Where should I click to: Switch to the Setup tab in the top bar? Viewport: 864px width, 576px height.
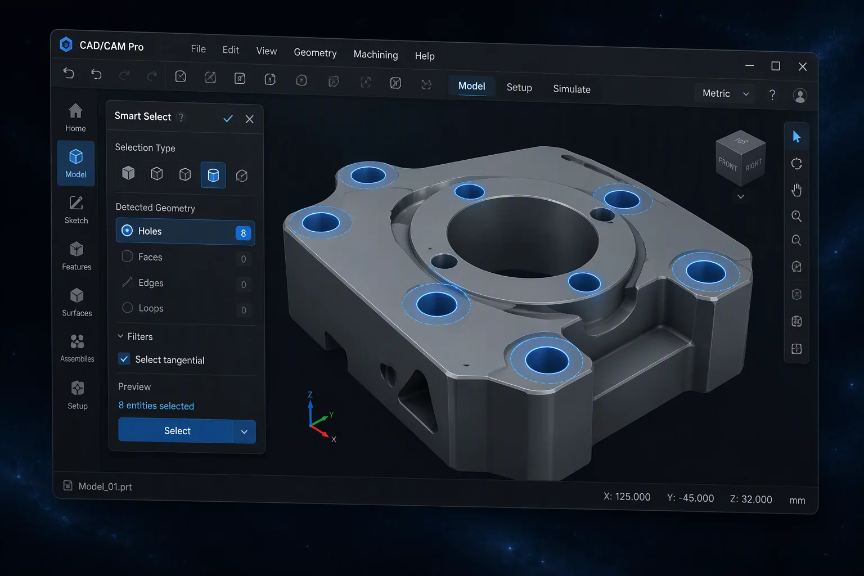[519, 88]
